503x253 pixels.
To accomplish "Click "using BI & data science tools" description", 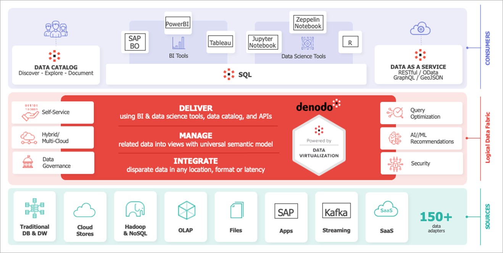I will 196,116.
